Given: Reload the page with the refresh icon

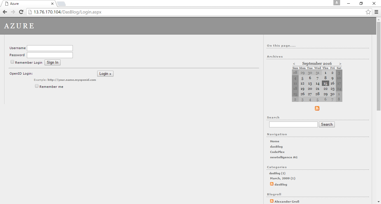Looking at the screenshot, I should pos(21,12).
